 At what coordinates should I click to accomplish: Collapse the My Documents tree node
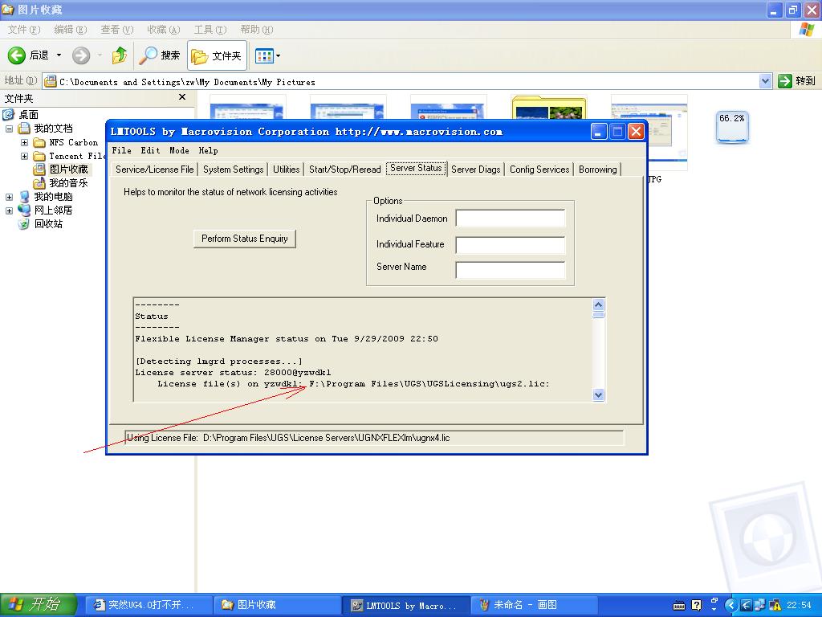tap(9, 129)
